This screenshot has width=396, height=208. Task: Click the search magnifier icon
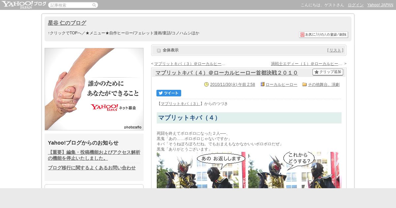pyautogui.click(x=94, y=5)
